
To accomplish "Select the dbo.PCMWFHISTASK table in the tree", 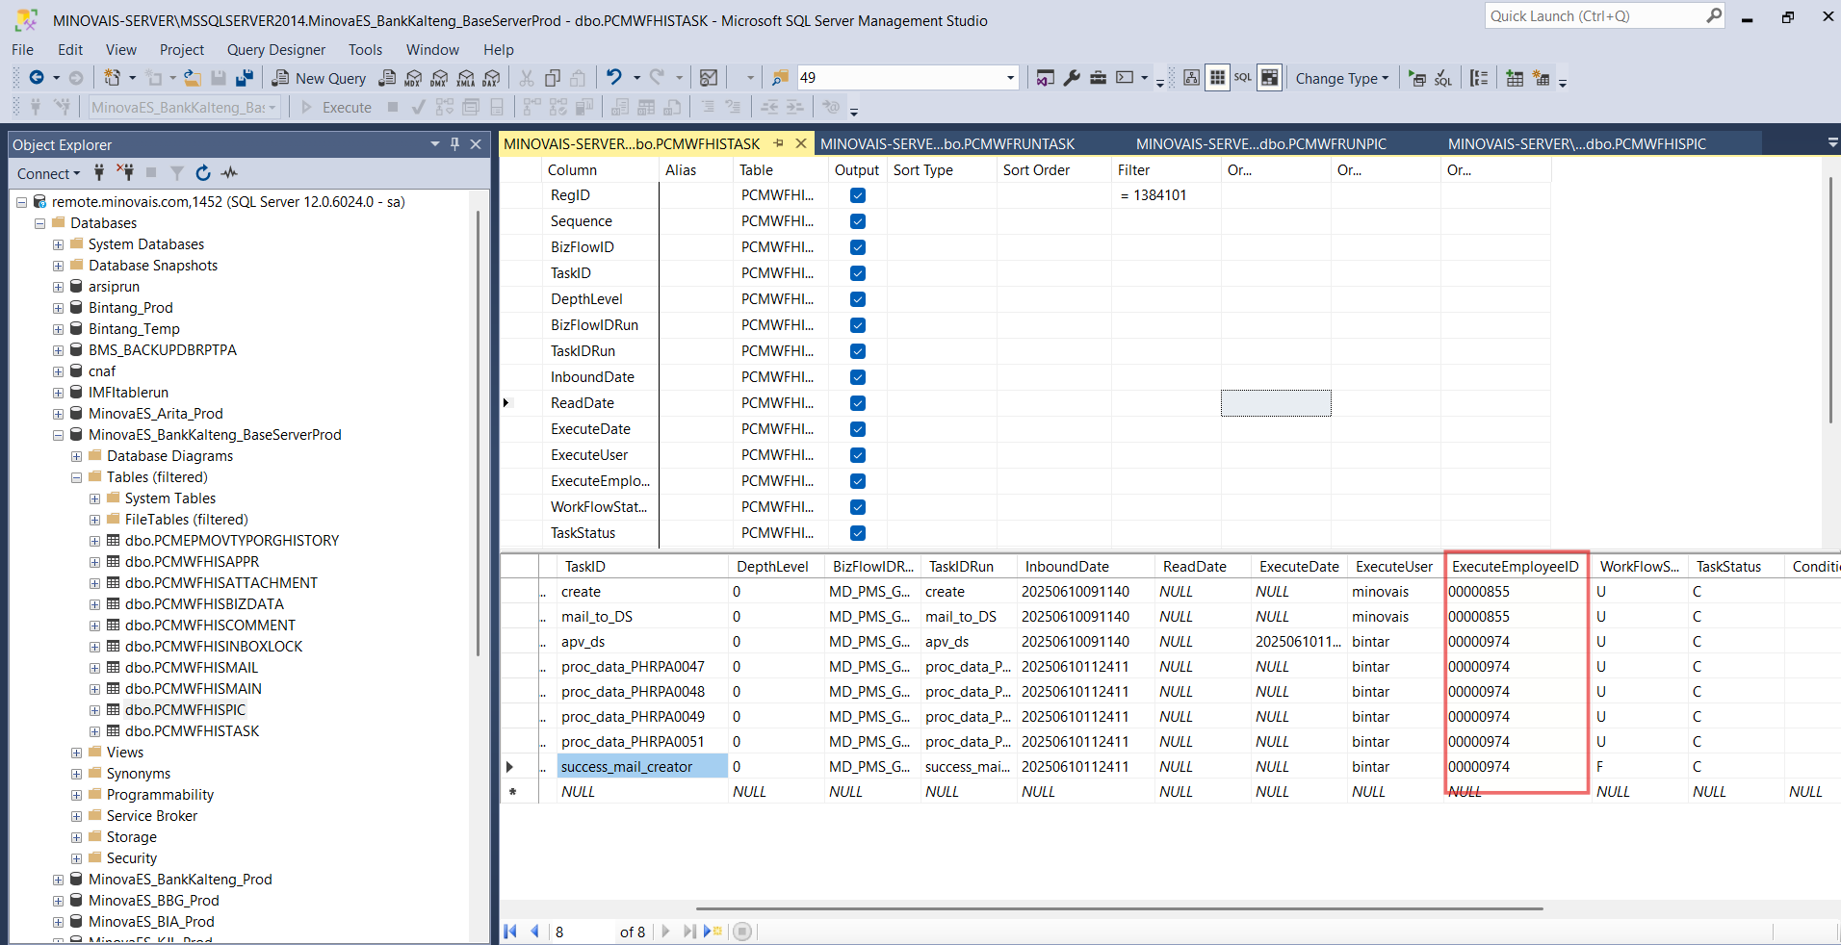I will click(x=192, y=731).
